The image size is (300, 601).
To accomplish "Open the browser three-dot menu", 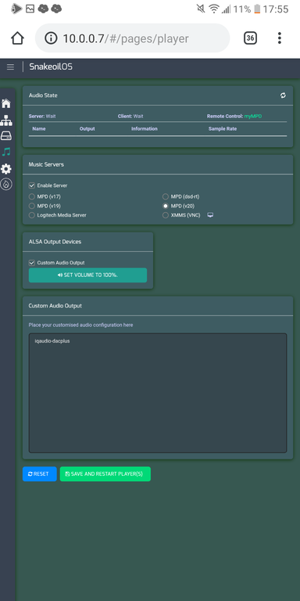I will (280, 38).
